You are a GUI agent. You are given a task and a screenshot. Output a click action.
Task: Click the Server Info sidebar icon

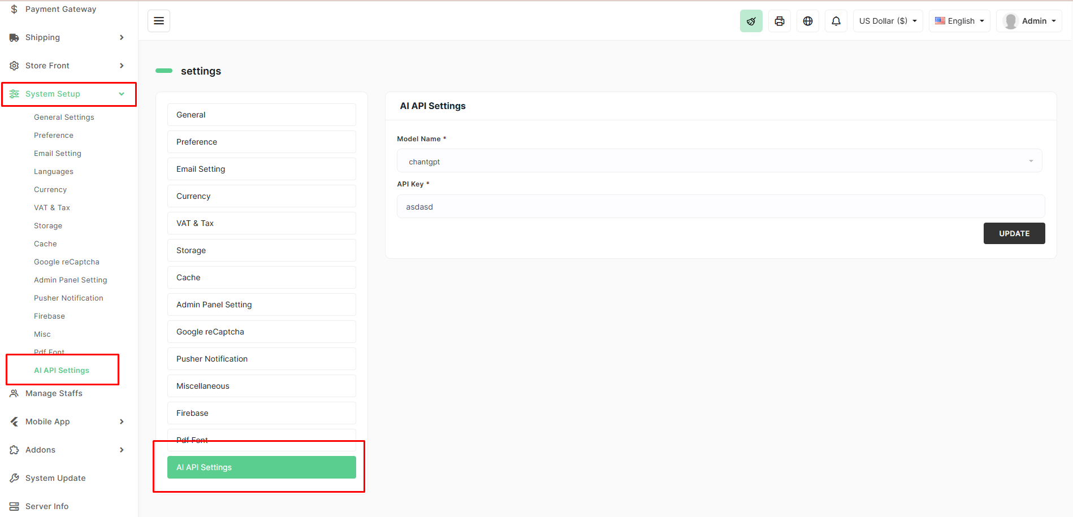click(x=14, y=506)
